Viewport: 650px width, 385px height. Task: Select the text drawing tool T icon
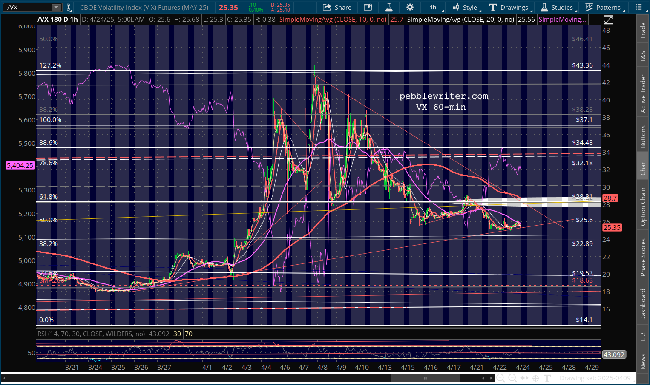point(547,378)
